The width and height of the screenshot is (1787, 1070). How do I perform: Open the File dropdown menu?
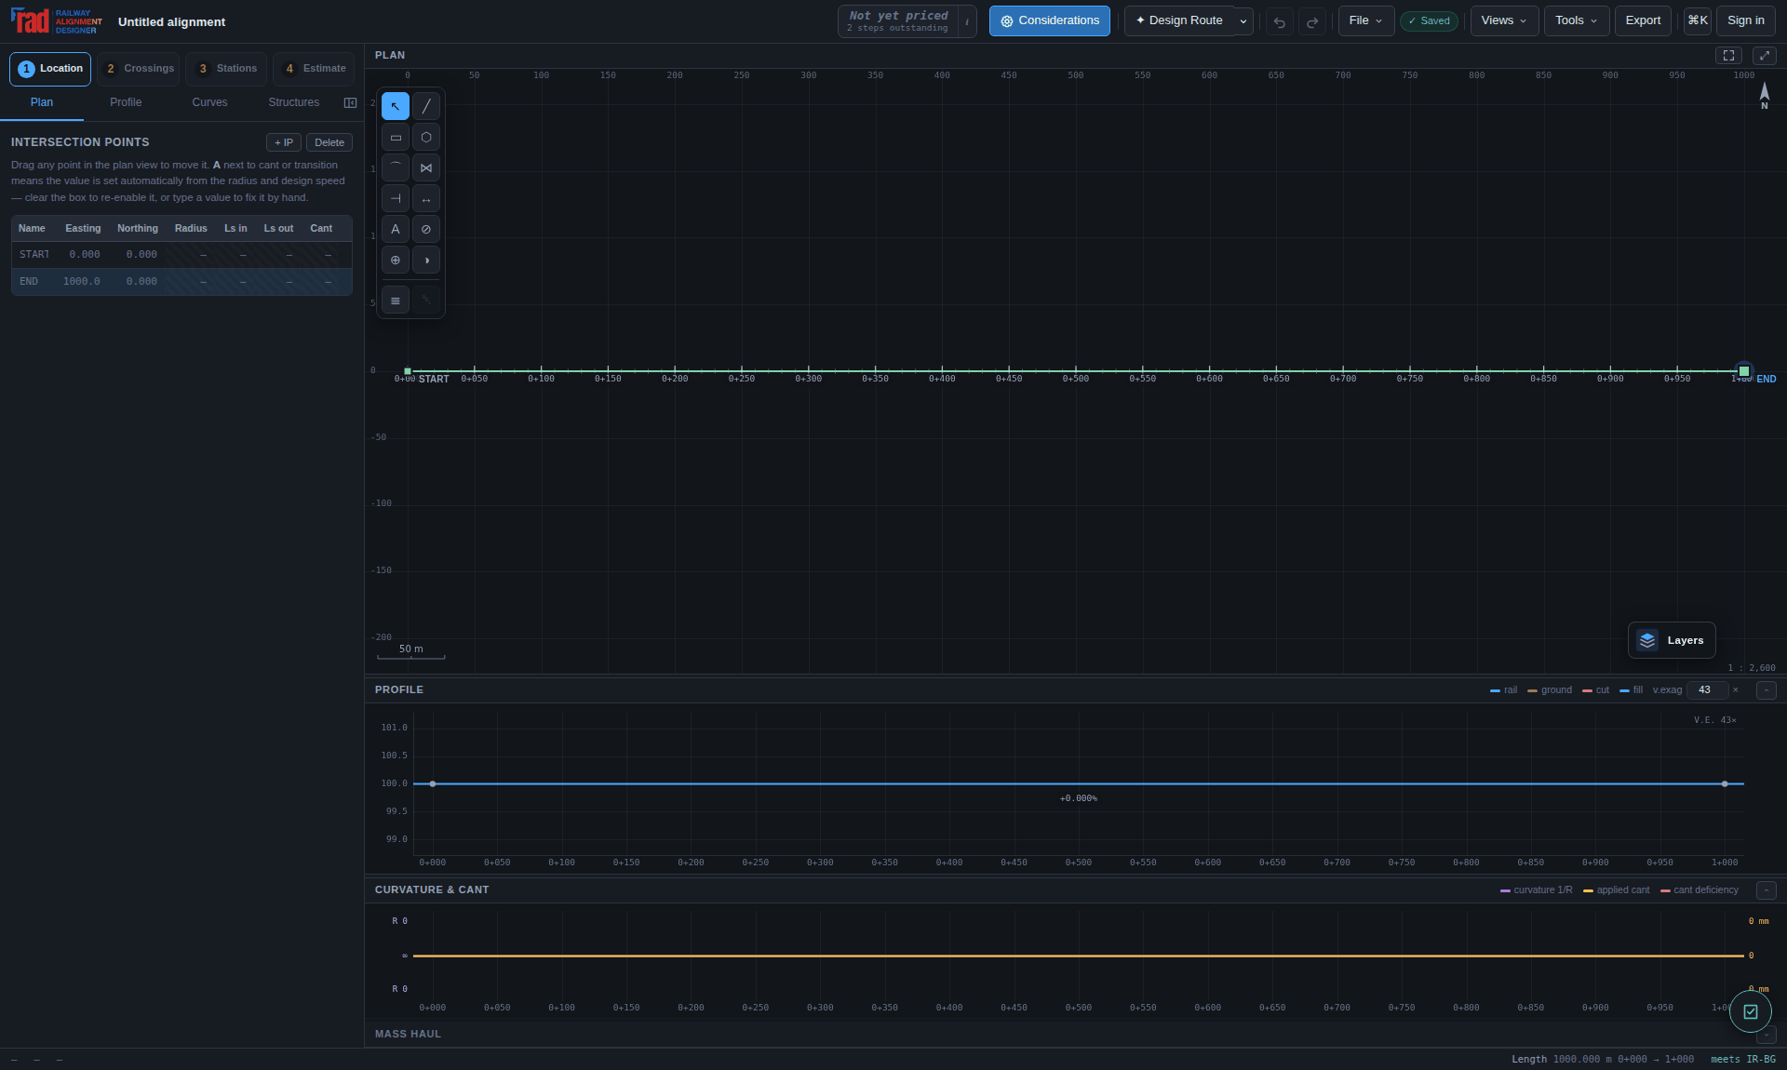pyautogui.click(x=1365, y=20)
